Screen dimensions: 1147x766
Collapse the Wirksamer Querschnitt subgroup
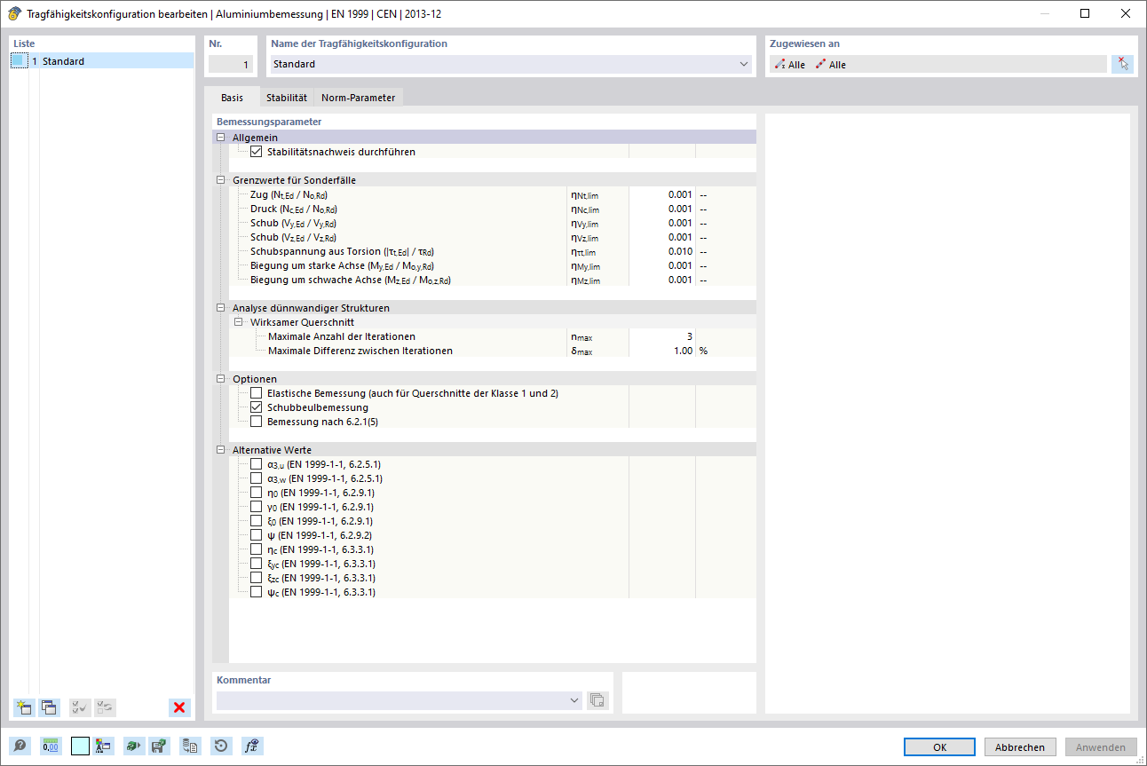point(239,322)
